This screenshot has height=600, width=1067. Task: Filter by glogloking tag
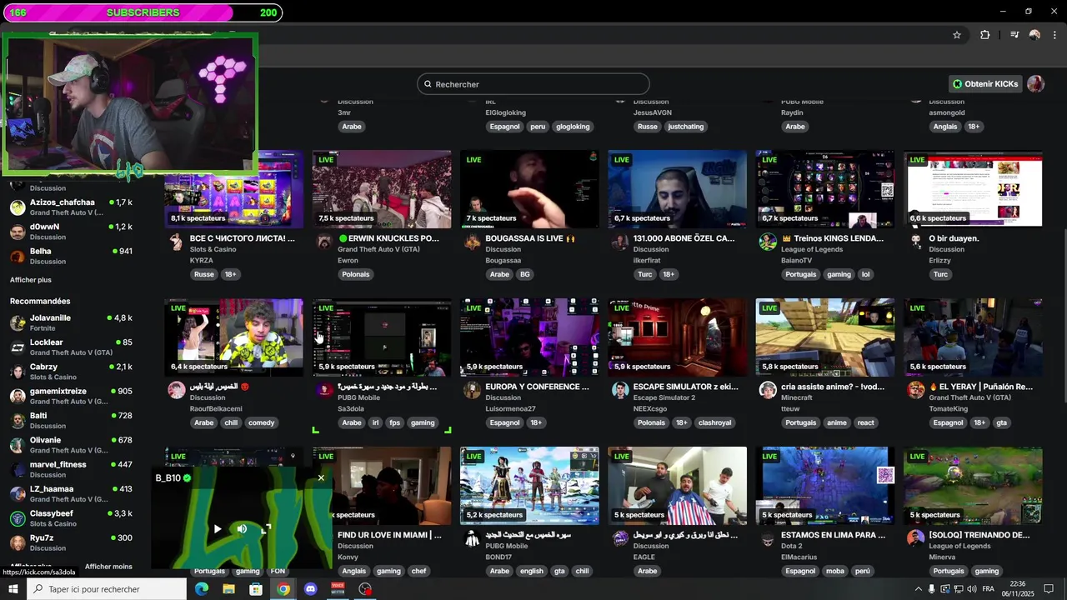(573, 127)
